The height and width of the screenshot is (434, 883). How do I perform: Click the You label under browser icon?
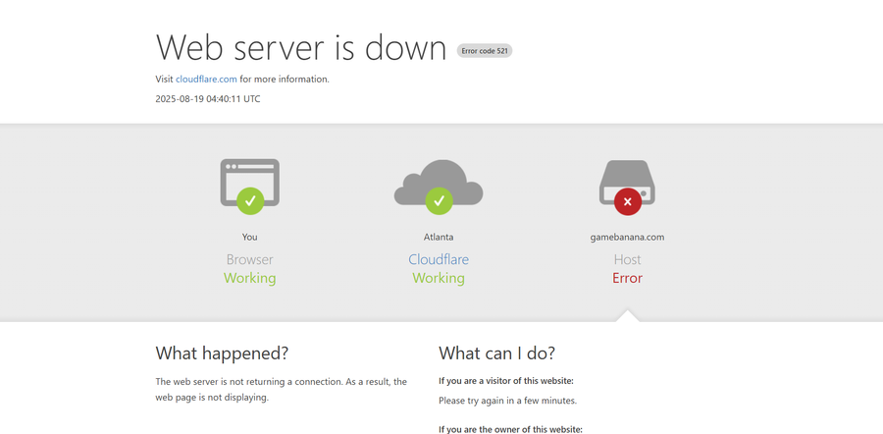[x=249, y=237]
